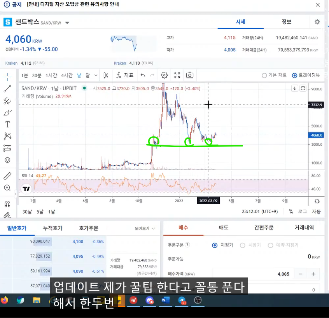
Task: Take a chart snapshot with camera icon
Action: (x=190, y=75)
